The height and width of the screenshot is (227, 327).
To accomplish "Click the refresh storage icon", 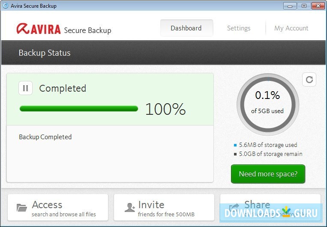I will click(309, 79).
